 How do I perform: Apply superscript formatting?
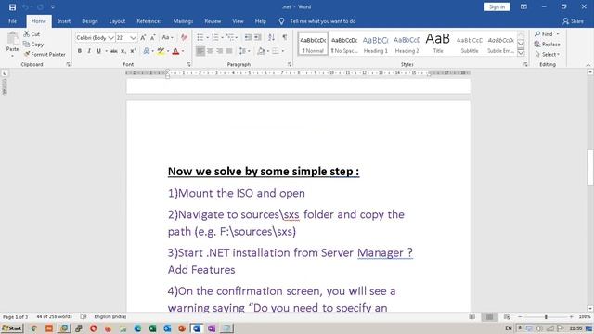tap(133, 51)
